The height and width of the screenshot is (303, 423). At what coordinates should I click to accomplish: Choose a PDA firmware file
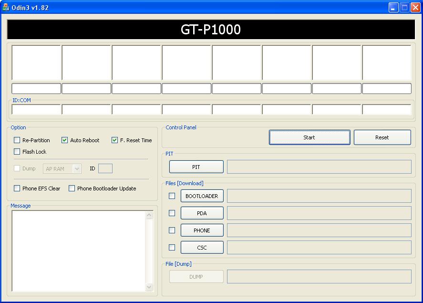coord(202,213)
